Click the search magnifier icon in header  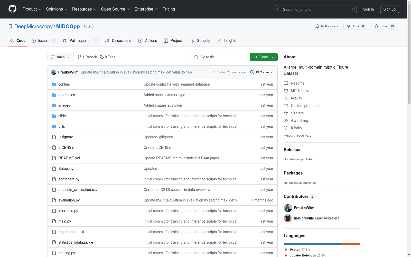(279, 9)
